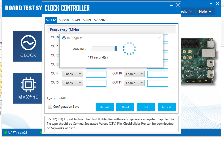Screen dimensions: 224x143
Task: Switch to the Si5518 tab
Action: click(x=64, y=20)
